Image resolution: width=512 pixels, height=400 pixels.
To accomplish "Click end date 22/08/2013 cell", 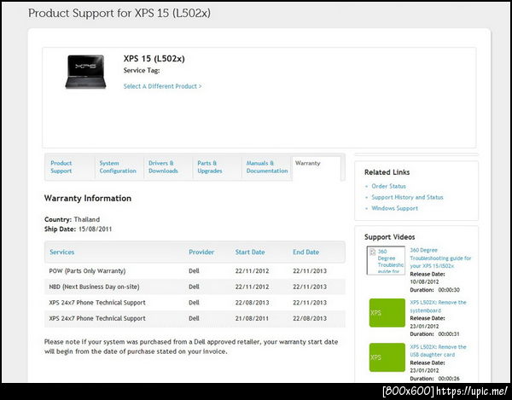I will point(310,318).
